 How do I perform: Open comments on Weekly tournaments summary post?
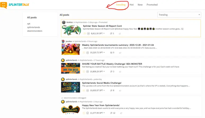[x=112, y=53]
